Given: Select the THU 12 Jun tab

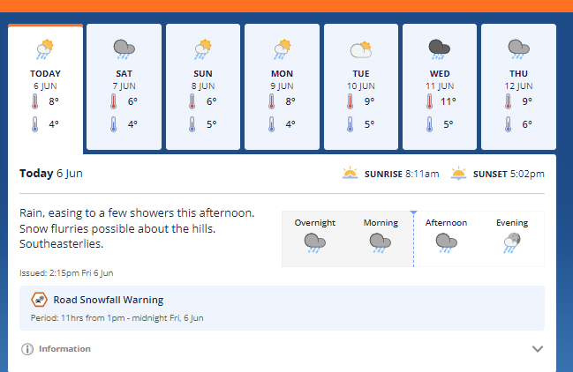Looking at the screenshot, I should tap(518, 86).
